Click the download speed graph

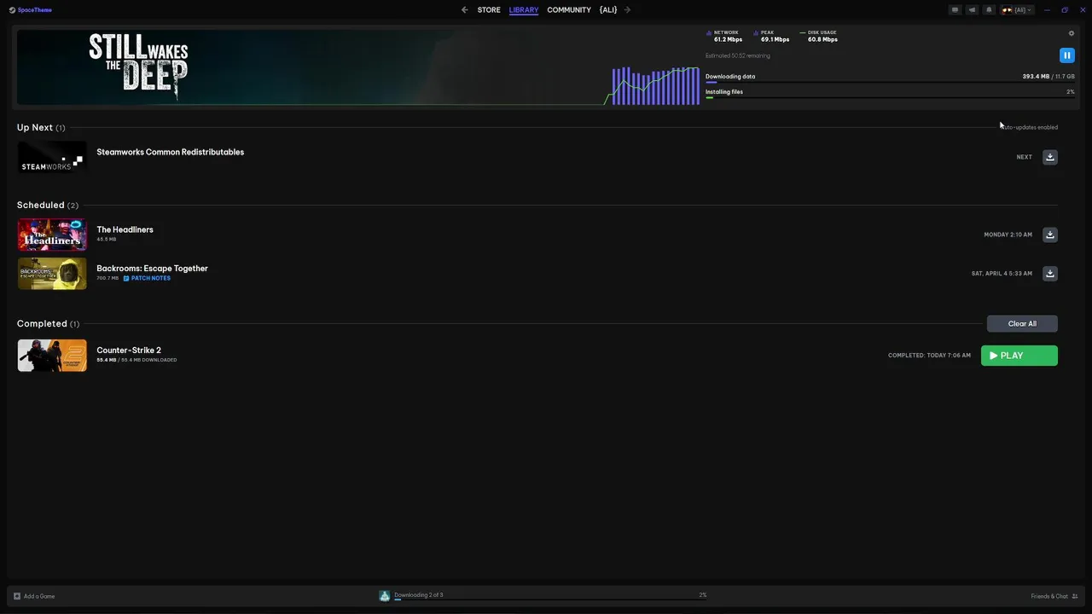click(655, 85)
